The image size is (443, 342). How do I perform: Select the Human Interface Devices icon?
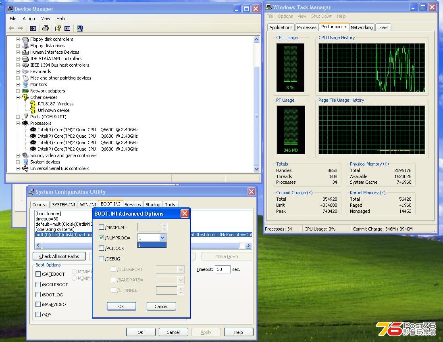click(25, 52)
